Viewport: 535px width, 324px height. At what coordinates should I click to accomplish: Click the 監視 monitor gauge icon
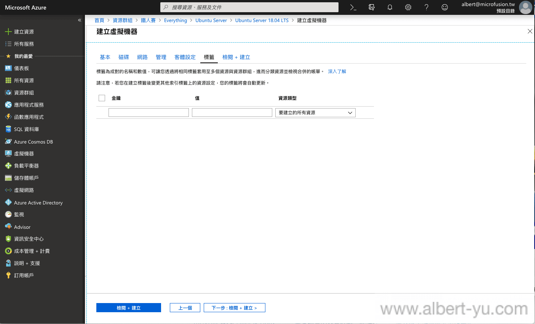click(8, 214)
